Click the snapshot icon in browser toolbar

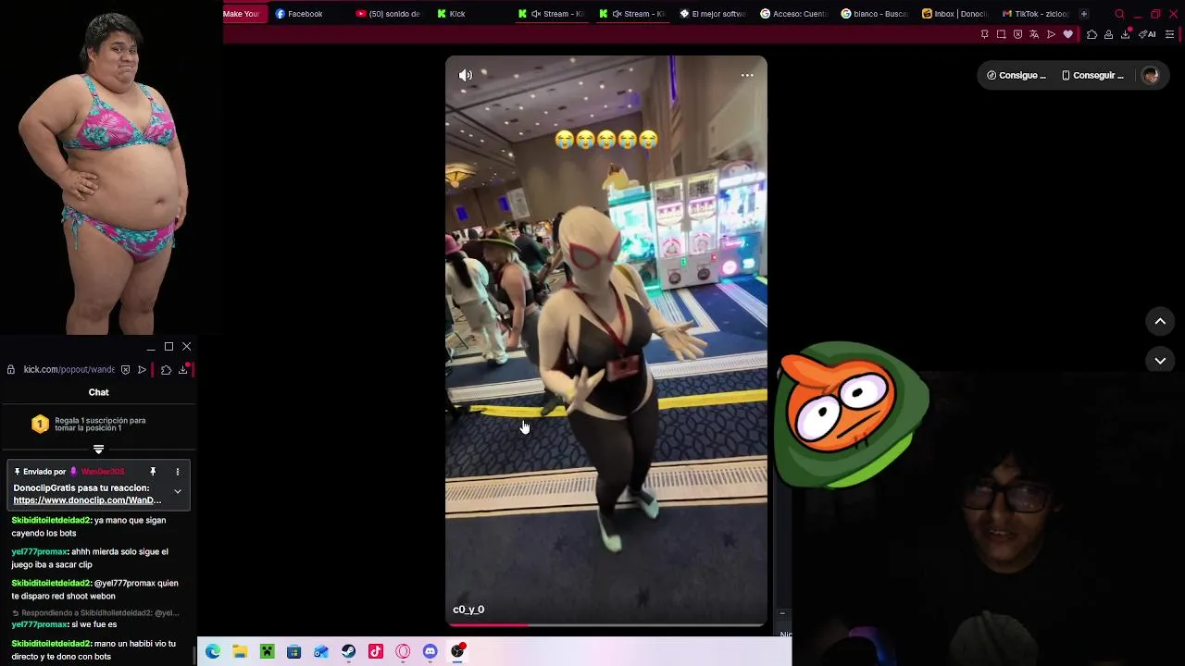coord(1001,34)
